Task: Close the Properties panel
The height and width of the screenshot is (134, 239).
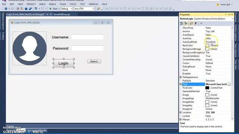Action: pos(232,15)
